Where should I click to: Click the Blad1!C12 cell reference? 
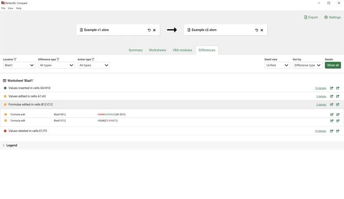[60, 120]
